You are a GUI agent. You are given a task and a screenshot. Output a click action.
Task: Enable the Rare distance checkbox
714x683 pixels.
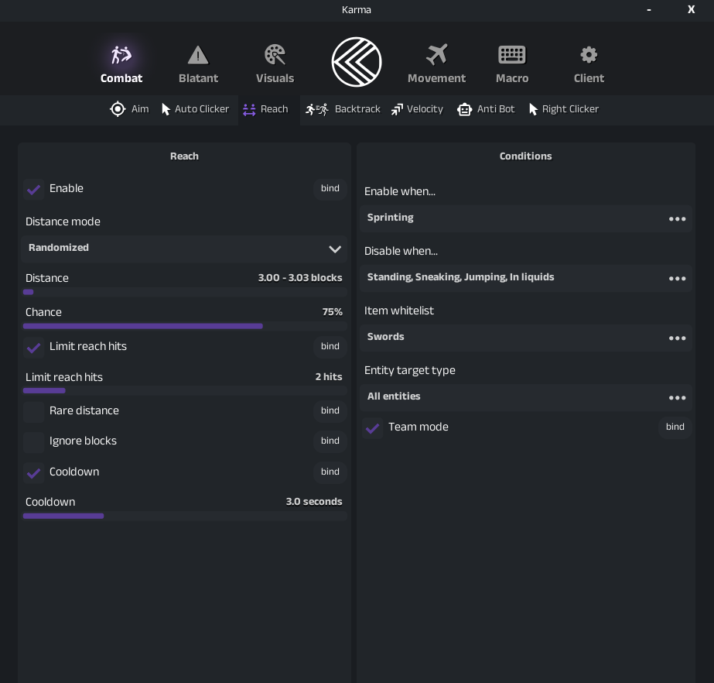(34, 412)
